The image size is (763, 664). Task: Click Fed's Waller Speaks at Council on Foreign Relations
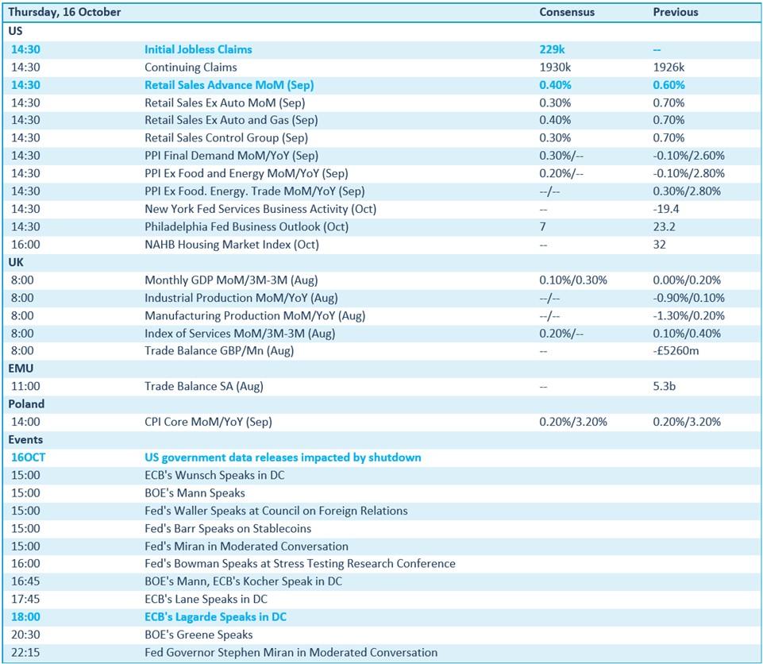click(x=276, y=511)
